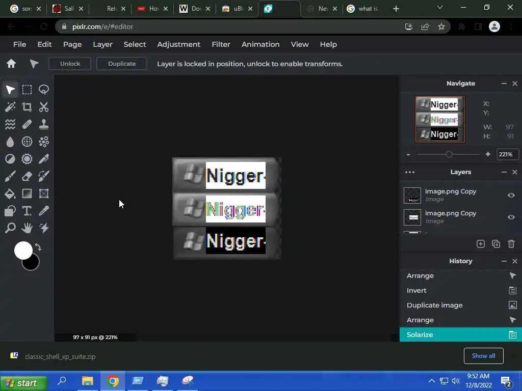Click the 221% zoom input field

507,154
